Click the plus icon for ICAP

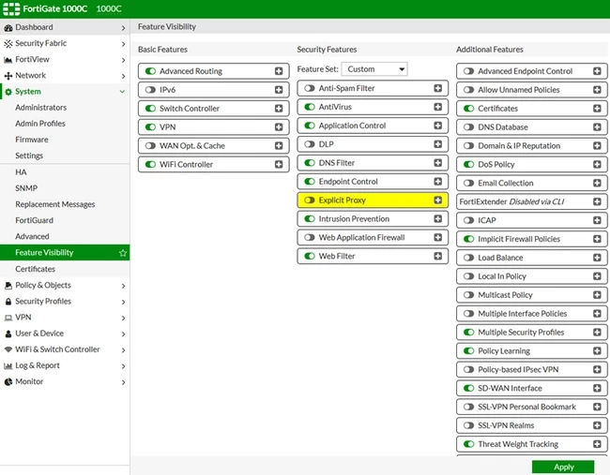[x=597, y=220]
